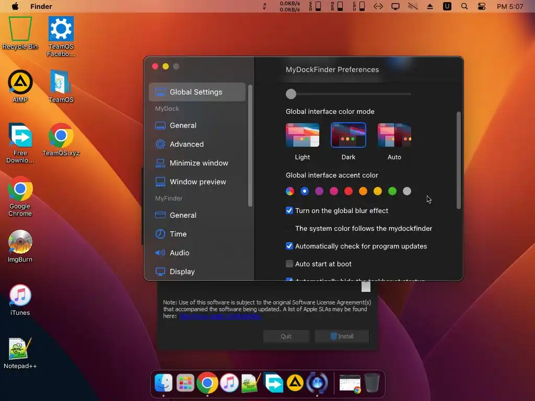This screenshot has width=535, height=401.
Task: Click the network speed indicator in menu bar
Action: pyautogui.click(x=289, y=6)
